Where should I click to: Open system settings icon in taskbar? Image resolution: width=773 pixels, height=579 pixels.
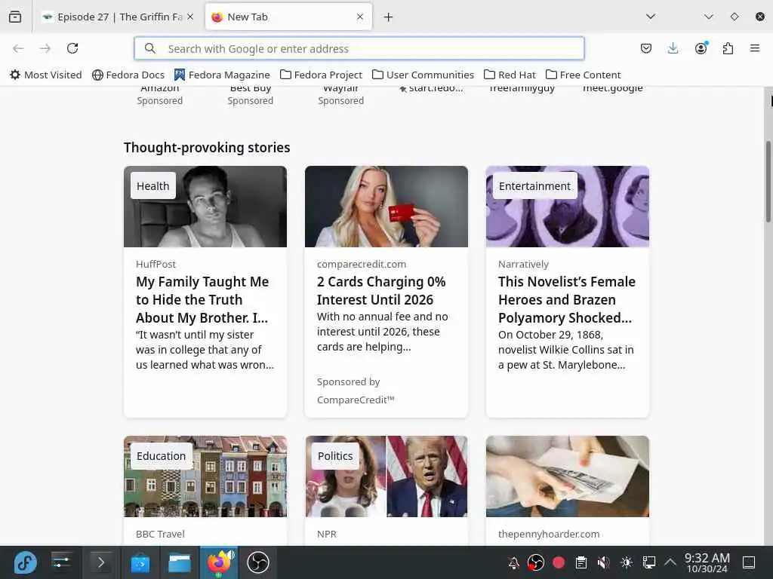[x=62, y=562]
